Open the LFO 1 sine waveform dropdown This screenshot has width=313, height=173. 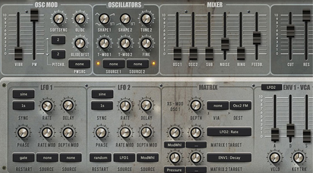pyautogui.click(x=23, y=93)
